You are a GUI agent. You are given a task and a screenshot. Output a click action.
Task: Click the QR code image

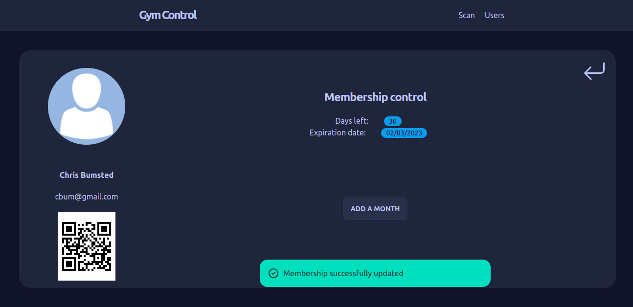click(x=87, y=246)
